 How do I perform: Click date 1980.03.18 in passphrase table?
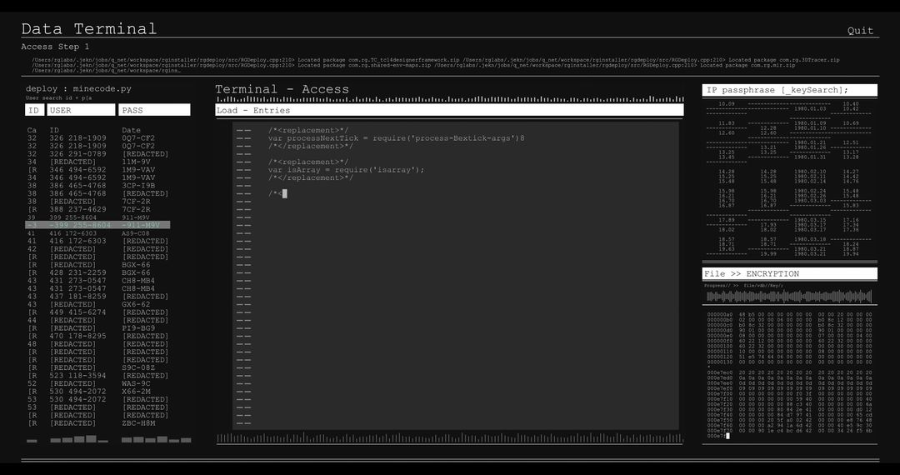coord(810,239)
